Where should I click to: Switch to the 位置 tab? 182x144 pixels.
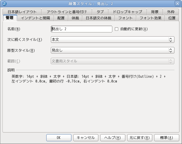pos(172,18)
